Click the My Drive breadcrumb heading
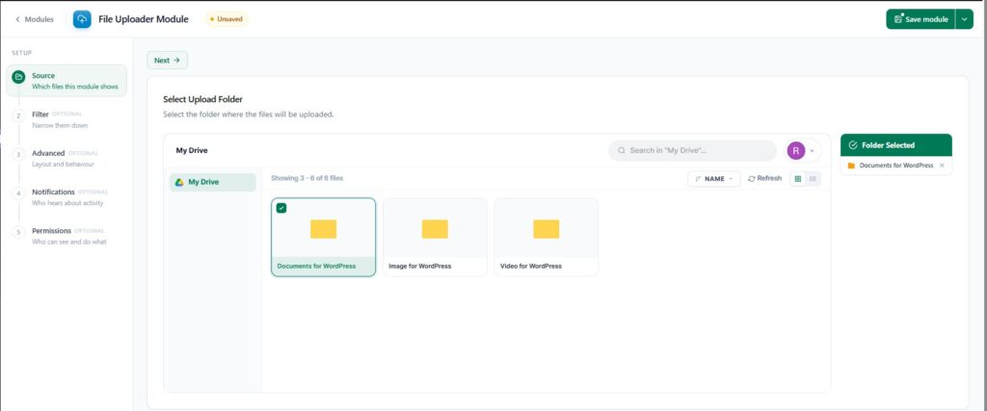 tap(192, 151)
